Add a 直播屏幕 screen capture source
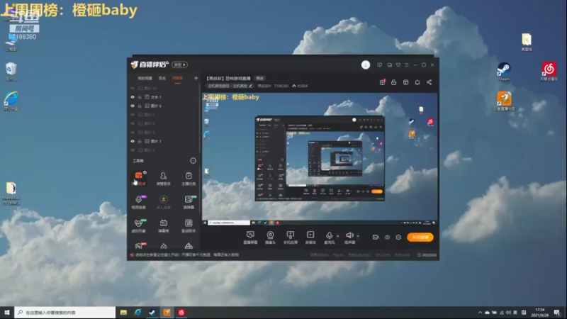The image size is (567, 319). [250, 237]
